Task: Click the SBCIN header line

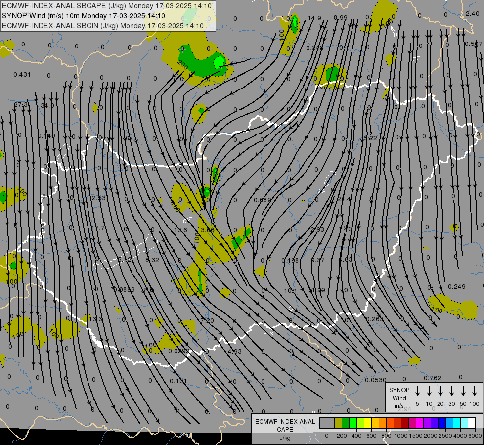Action: [x=103, y=26]
